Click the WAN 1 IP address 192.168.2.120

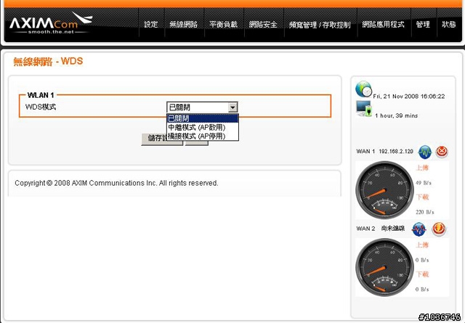pos(396,152)
